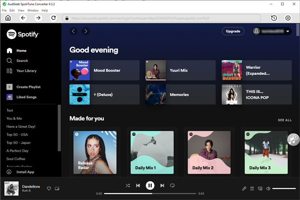The image size is (300, 200).
Task: Pause the playing song
Action: (150, 185)
